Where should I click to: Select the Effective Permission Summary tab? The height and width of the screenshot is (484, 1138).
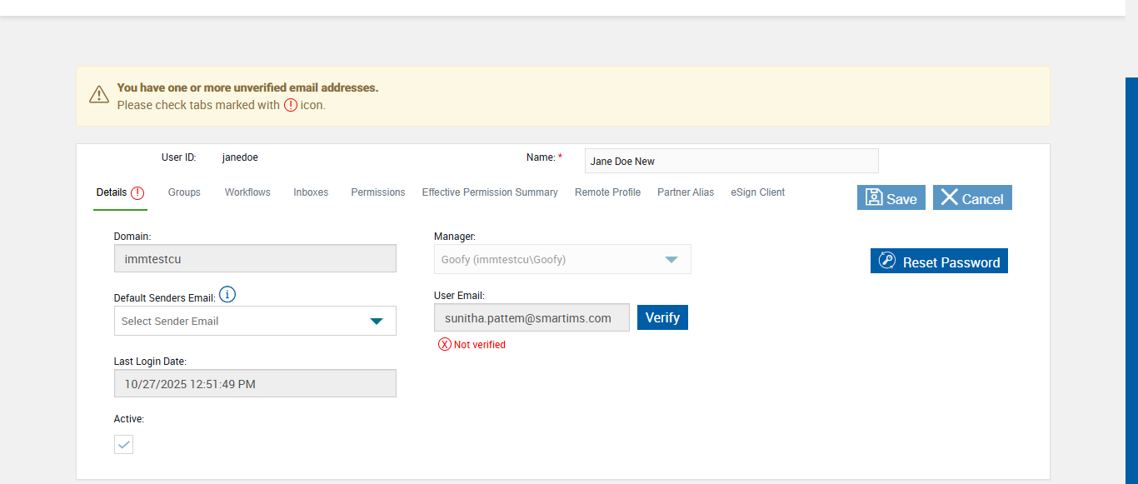pos(490,192)
